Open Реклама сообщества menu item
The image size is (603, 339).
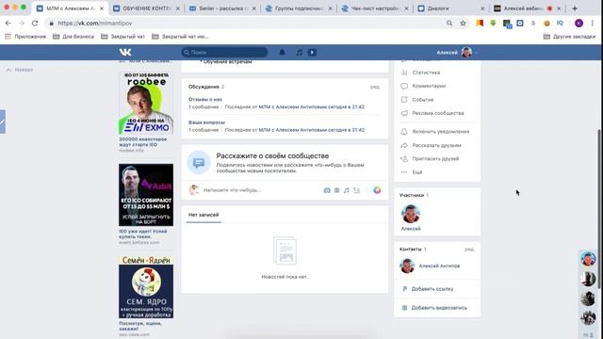(x=437, y=113)
